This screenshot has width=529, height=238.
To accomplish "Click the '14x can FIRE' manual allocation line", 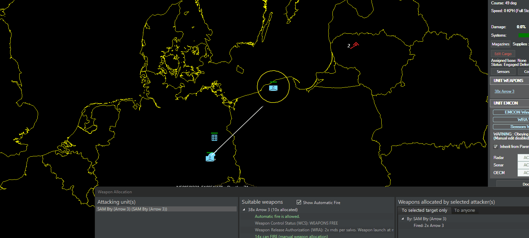I will point(291,236).
